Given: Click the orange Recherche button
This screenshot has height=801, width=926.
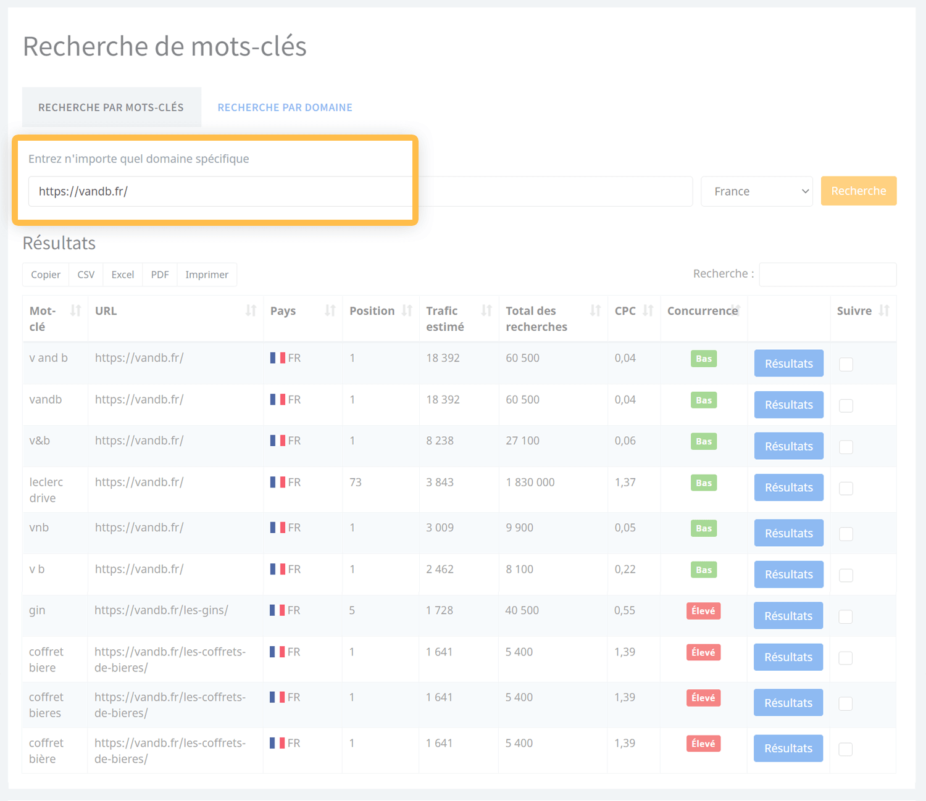Looking at the screenshot, I should (x=858, y=191).
